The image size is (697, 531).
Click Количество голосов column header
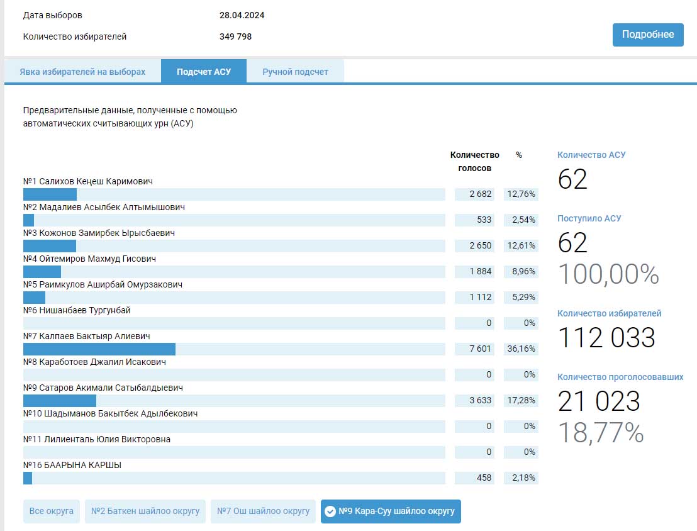click(474, 161)
